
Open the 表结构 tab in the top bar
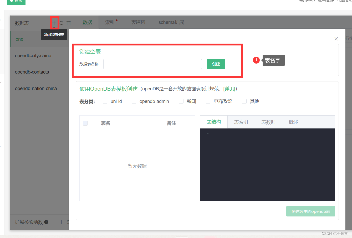click(138, 22)
